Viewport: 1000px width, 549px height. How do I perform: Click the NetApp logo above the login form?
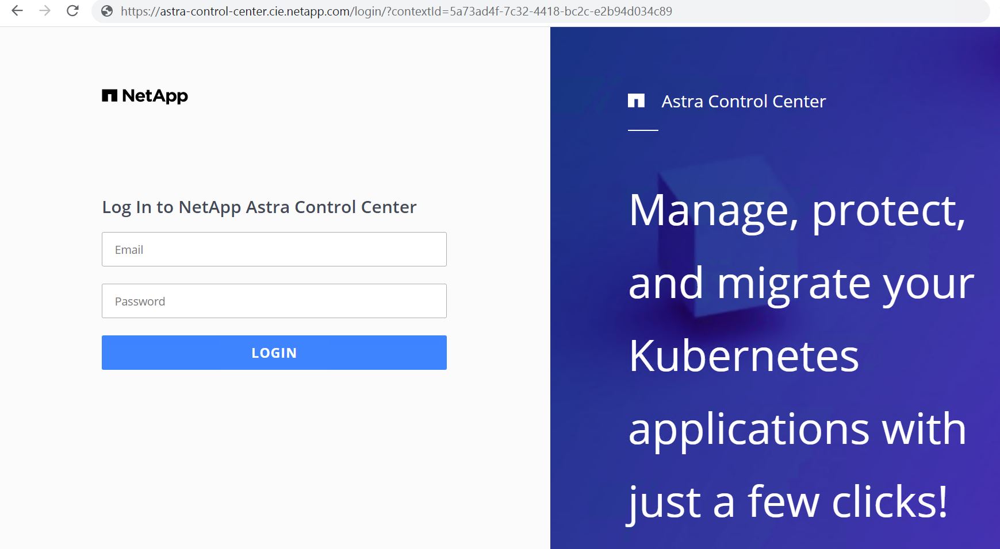pos(145,96)
